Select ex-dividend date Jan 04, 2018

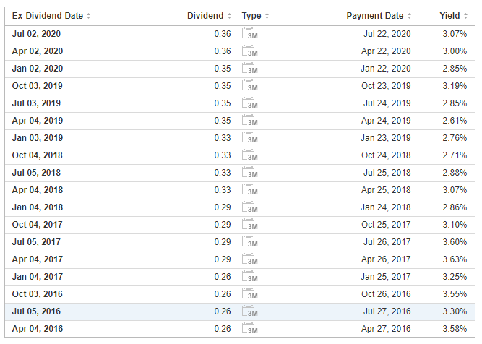tap(38, 207)
